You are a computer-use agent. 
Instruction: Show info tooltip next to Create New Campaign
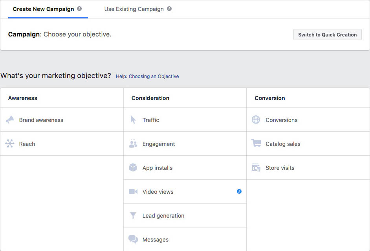click(79, 9)
